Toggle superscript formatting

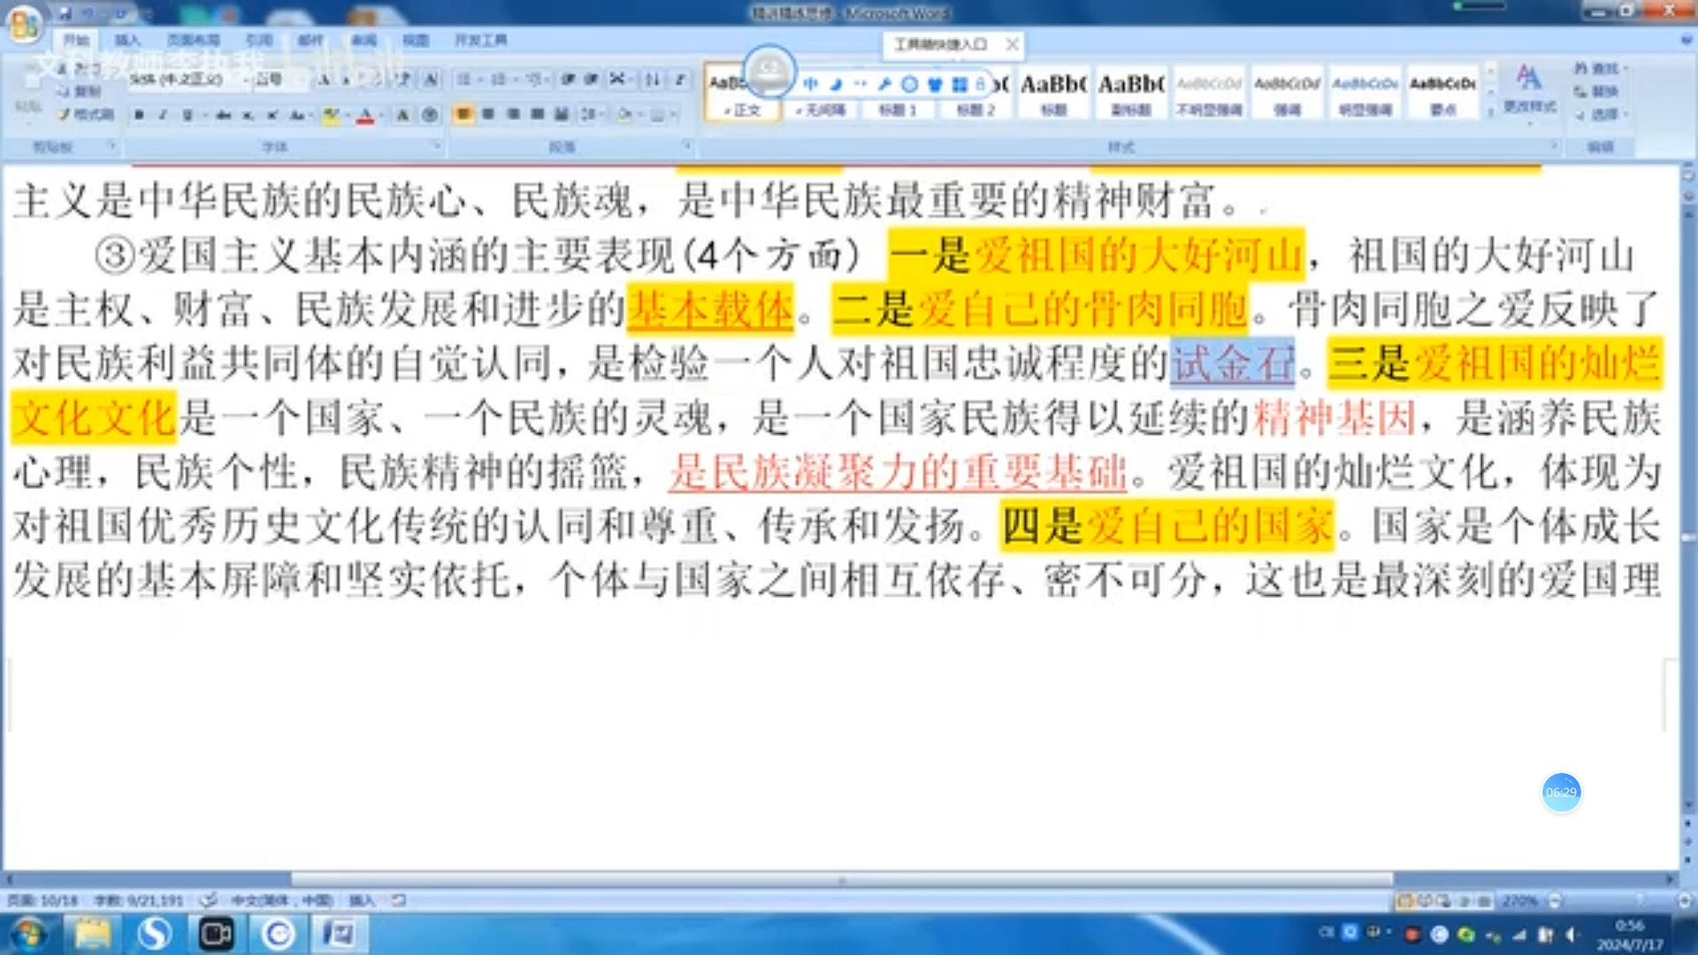tap(272, 115)
